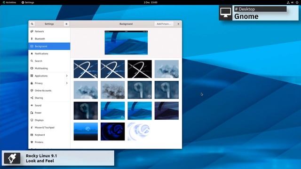Click the Mouse & Touchpad icon
Image resolution: width=301 pixels, height=169 pixels.
click(32, 127)
